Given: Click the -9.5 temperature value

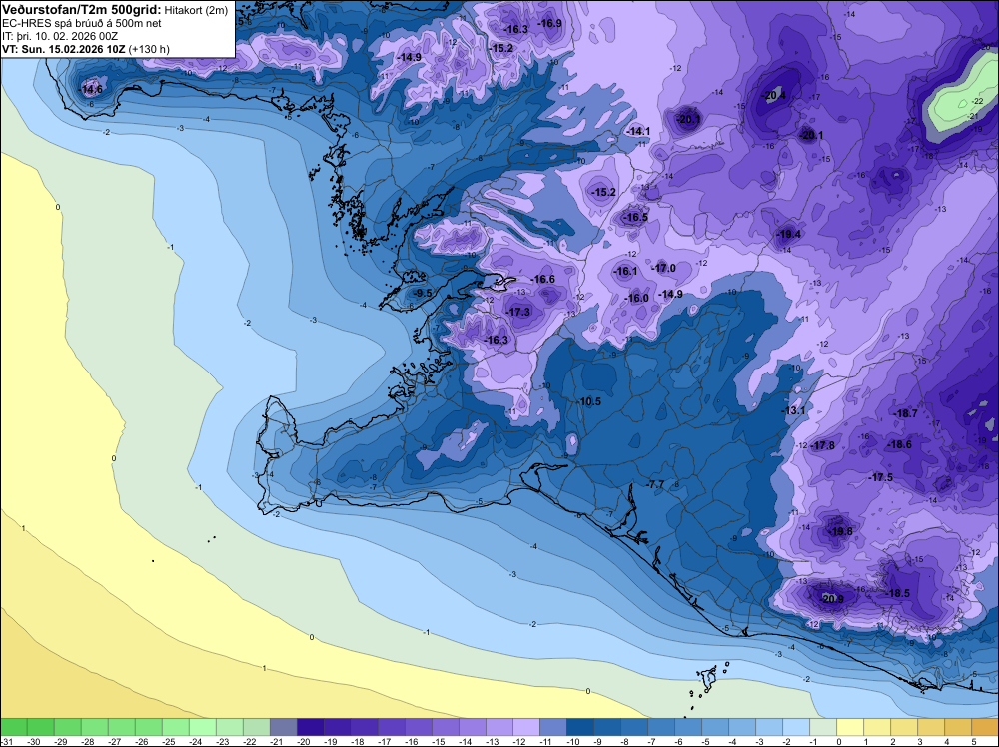Looking at the screenshot, I should 422,293.
